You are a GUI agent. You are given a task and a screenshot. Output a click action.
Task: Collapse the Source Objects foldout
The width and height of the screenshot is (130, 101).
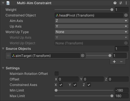[3, 49]
